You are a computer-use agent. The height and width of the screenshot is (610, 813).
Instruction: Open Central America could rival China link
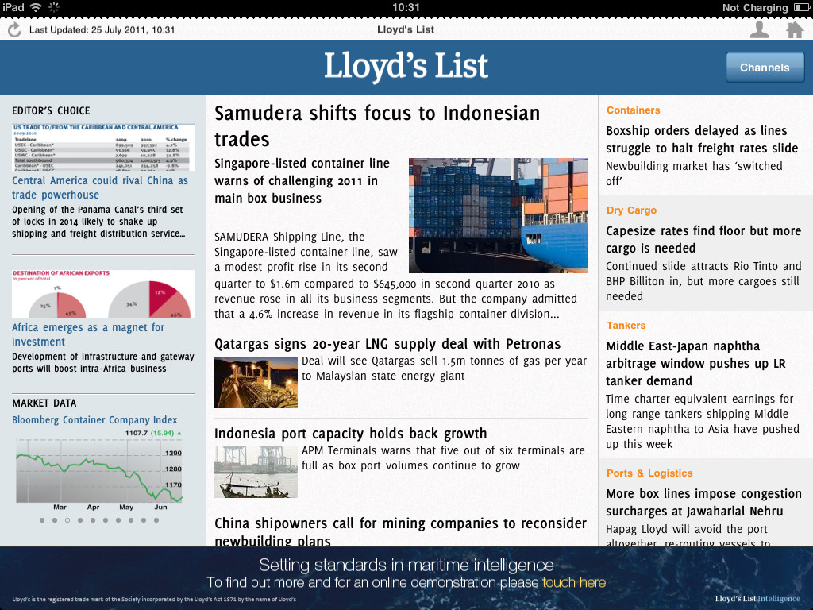(x=100, y=187)
